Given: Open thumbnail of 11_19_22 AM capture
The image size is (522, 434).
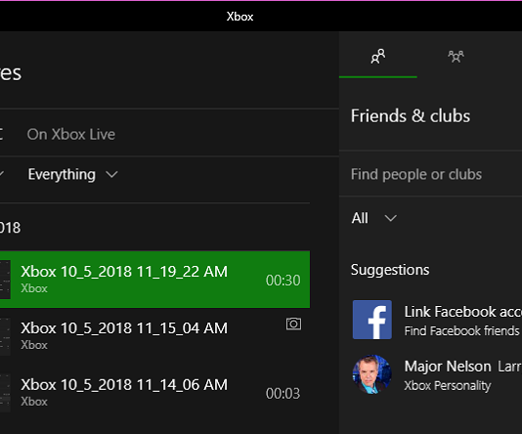Looking at the screenshot, I should [x=5, y=280].
